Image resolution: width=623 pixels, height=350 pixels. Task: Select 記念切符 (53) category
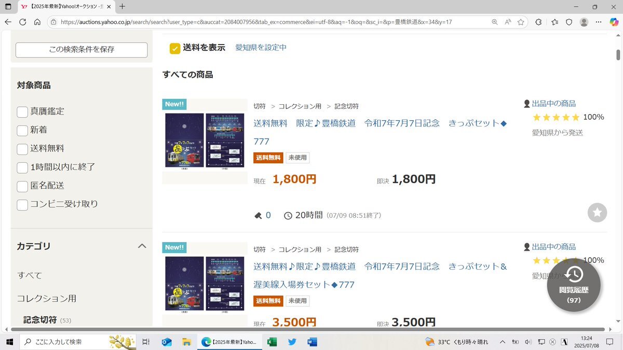[x=47, y=320]
